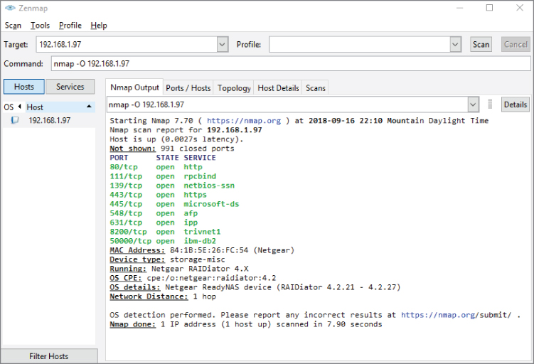534x364 pixels.
Task: Click the 139/tcp netbios-ssn line
Action: click(172, 186)
